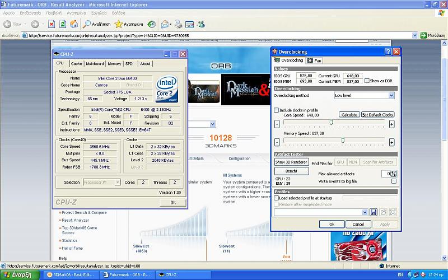Increase Core Speed with plus button

pos(391,124)
